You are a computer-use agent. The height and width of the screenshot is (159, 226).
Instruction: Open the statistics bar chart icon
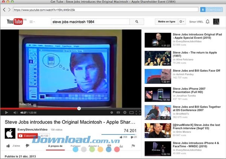pyautogui.click(x=121, y=146)
